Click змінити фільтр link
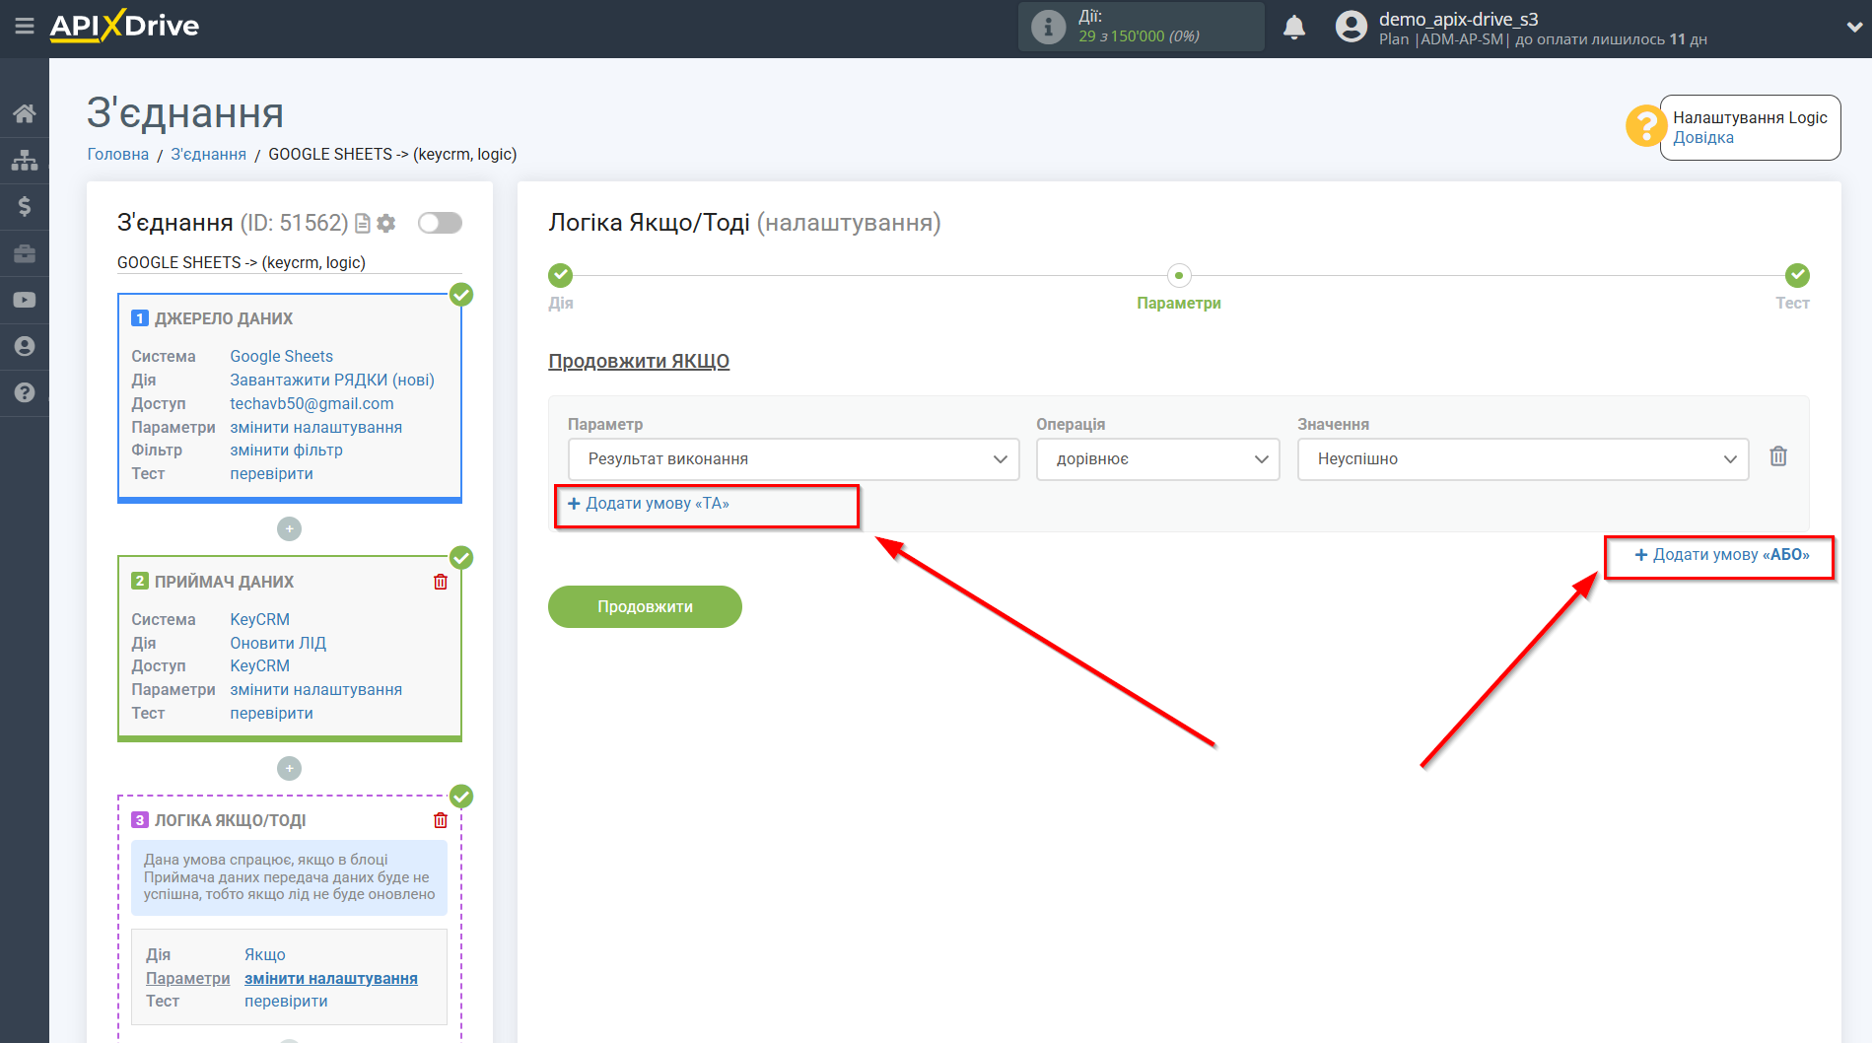This screenshot has width=1872, height=1043. (x=286, y=450)
